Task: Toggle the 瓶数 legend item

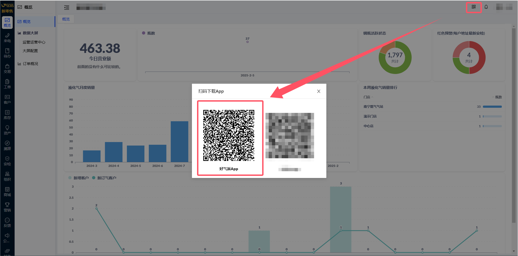Action: pos(148,33)
